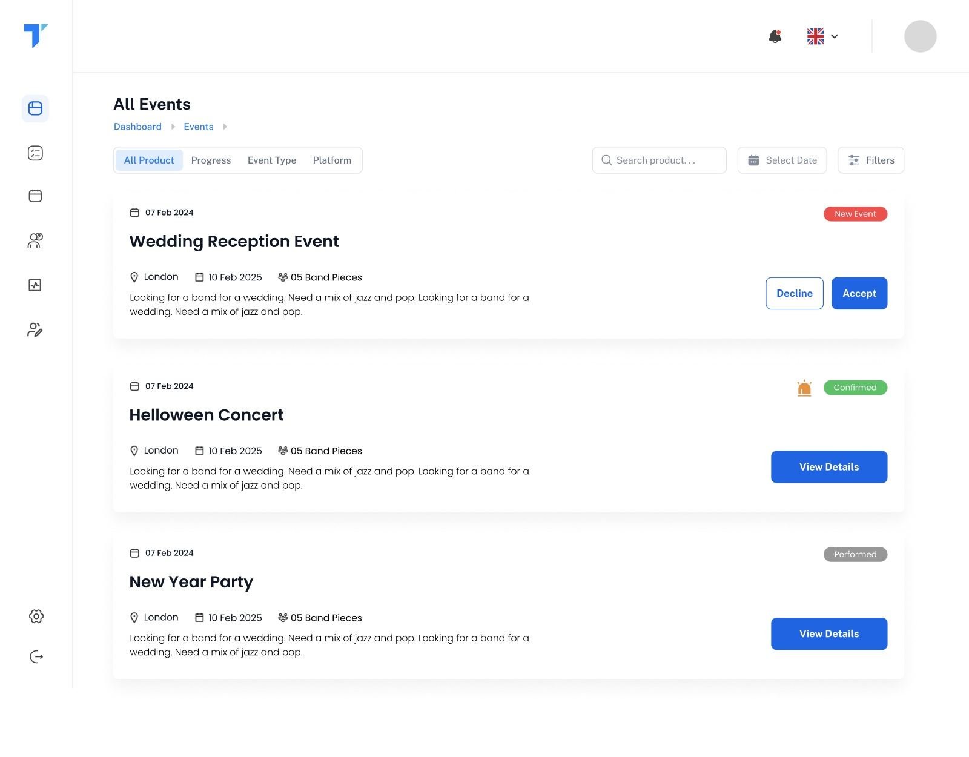This screenshot has height=757, width=969.
Task: Click the UK flag language icon
Action: [815, 36]
